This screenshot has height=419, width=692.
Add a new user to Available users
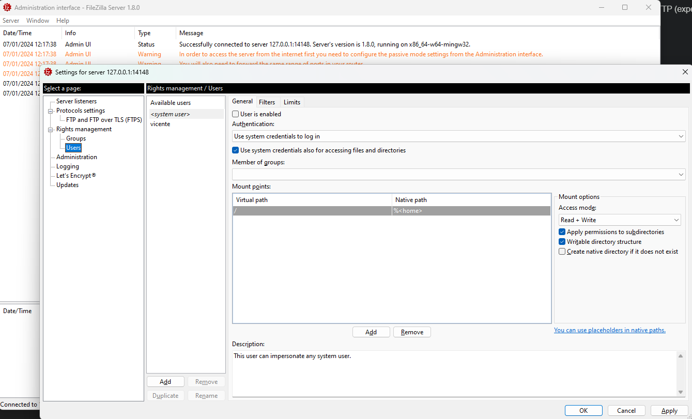tap(165, 382)
